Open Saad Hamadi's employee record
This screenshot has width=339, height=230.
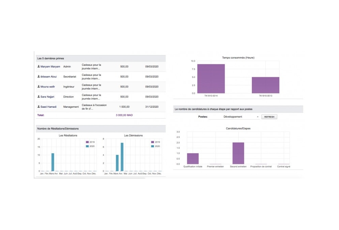[48, 107]
